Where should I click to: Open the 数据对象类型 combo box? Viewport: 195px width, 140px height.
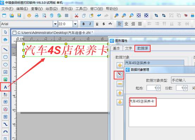tap(183, 80)
